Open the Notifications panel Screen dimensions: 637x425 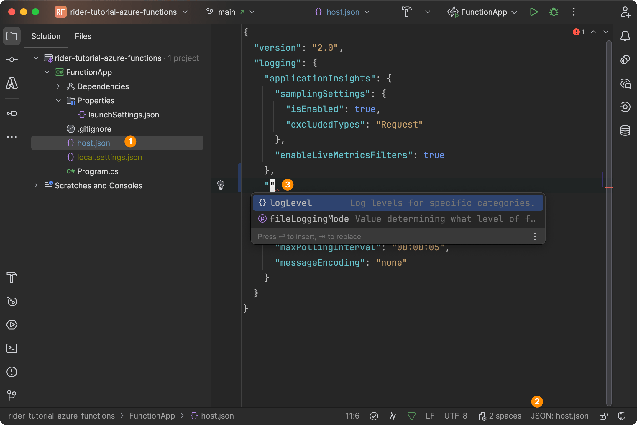tap(626, 36)
